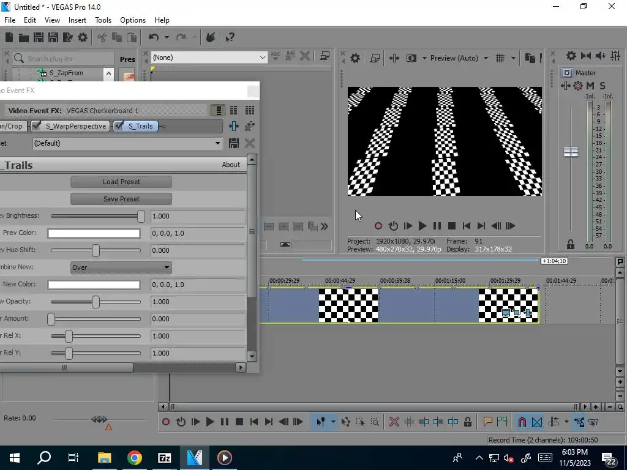Viewport: 627px width, 470px height.
Task: Open the Auto Ripple dropdown arrow
Action: tap(566, 422)
